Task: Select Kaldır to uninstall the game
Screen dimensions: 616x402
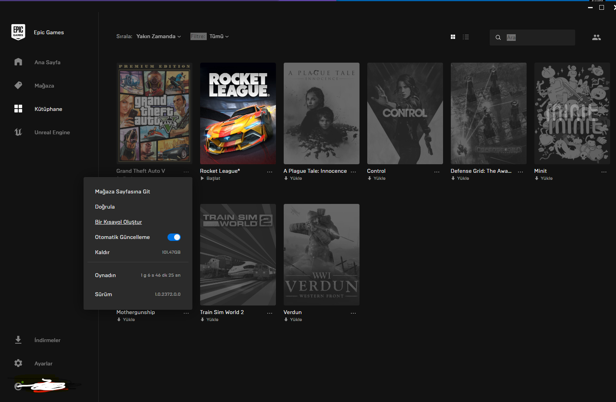Action: tap(138, 252)
